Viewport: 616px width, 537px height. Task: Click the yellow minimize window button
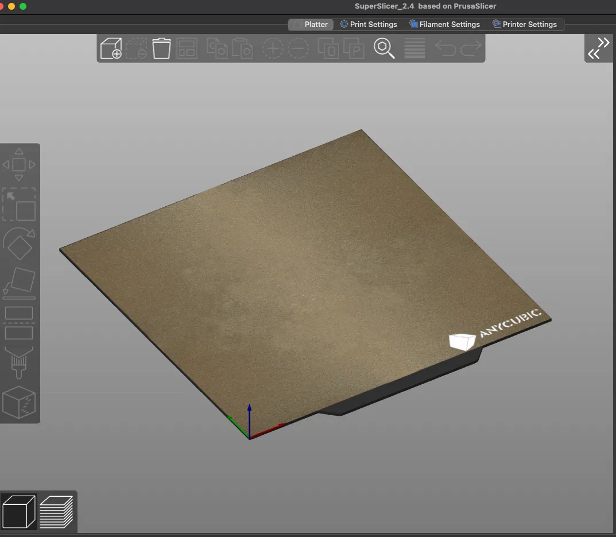11,6
